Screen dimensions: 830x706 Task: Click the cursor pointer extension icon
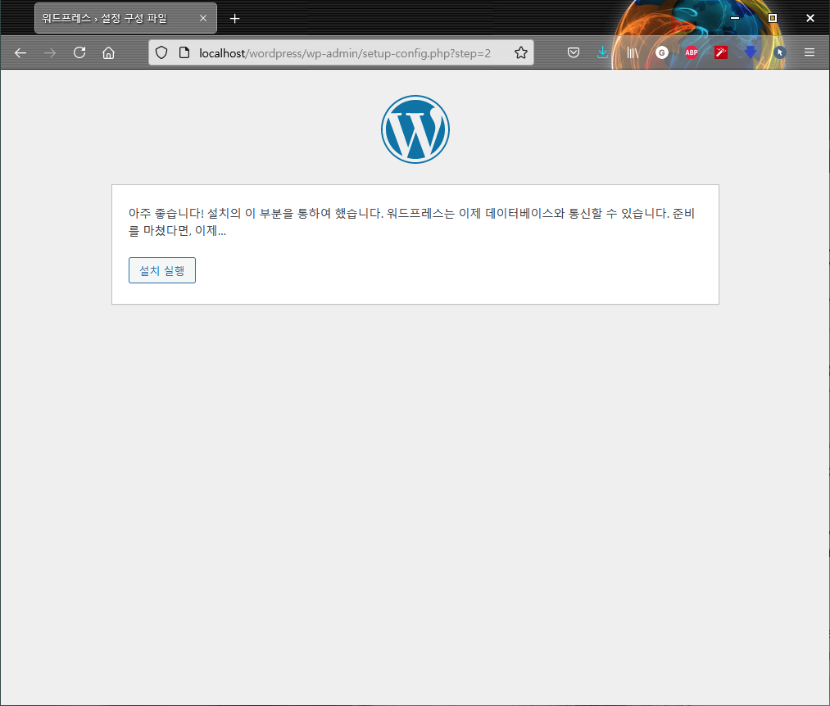(780, 53)
